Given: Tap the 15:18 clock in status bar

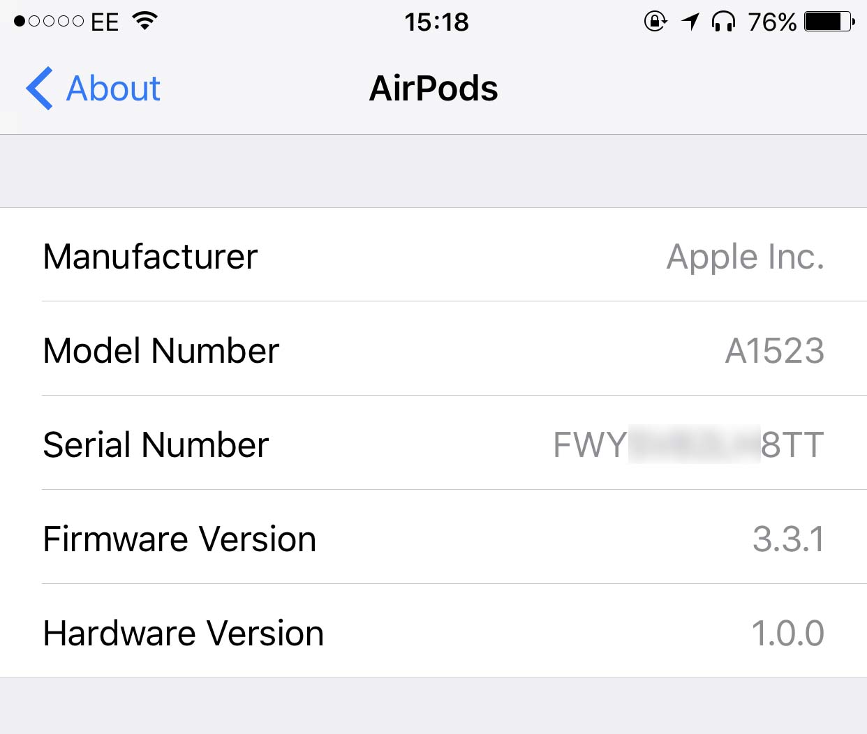Looking at the screenshot, I should (436, 22).
